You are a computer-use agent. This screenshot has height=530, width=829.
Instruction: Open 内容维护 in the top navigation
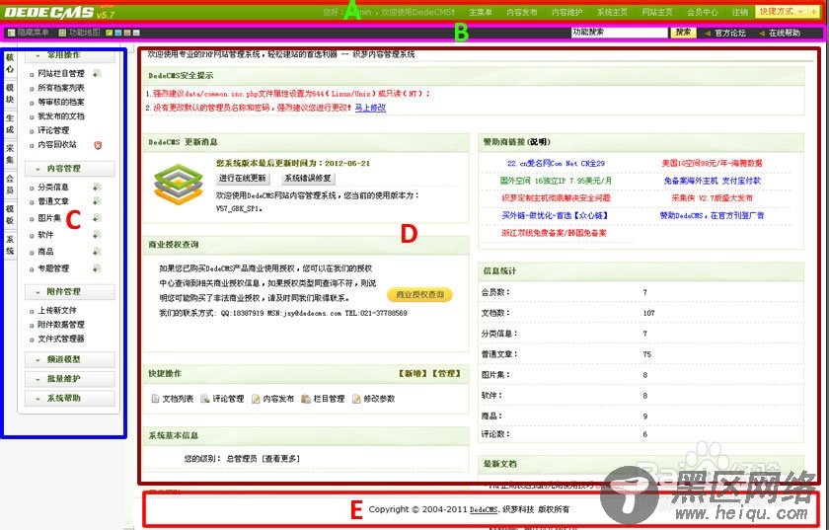(x=566, y=12)
